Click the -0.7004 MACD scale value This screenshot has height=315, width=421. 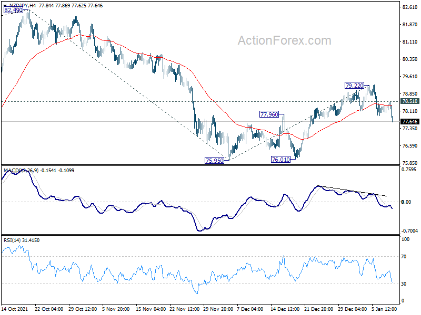click(x=409, y=230)
